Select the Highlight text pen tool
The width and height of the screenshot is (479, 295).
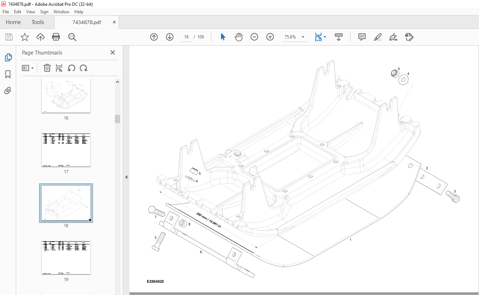(377, 37)
